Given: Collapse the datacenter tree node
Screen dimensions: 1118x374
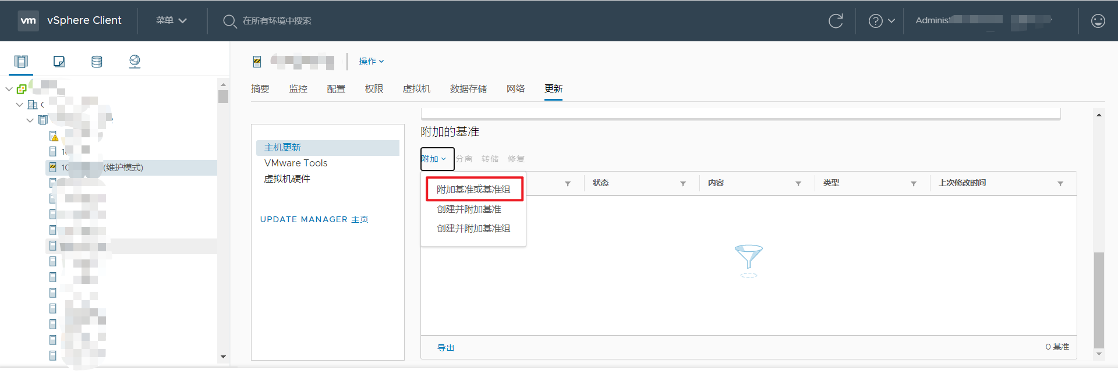Looking at the screenshot, I should [19, 105].
